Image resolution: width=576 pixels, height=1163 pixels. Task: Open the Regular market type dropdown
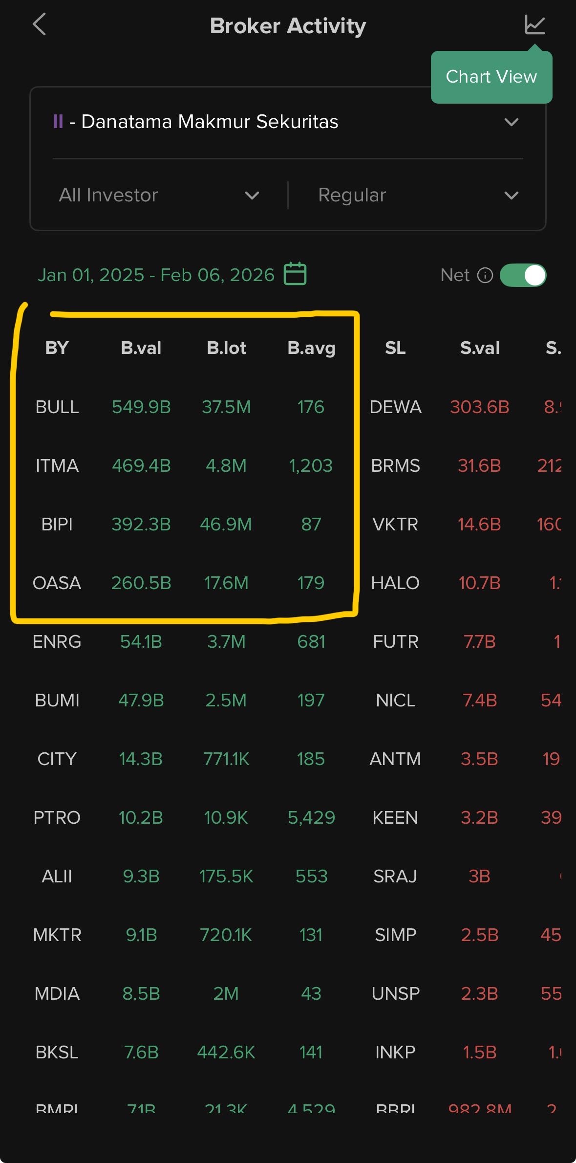pos(418,195)
